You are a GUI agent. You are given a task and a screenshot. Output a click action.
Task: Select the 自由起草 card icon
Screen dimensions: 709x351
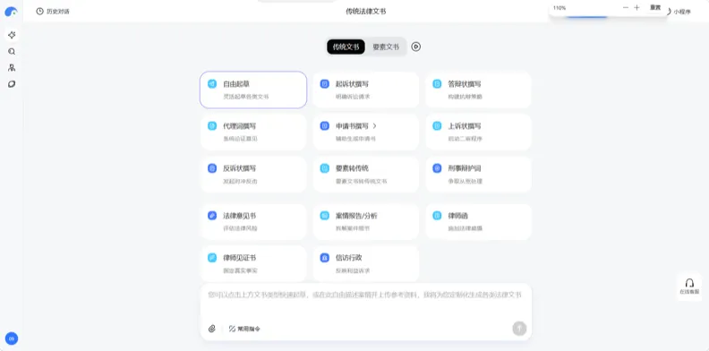coord(212,83)
